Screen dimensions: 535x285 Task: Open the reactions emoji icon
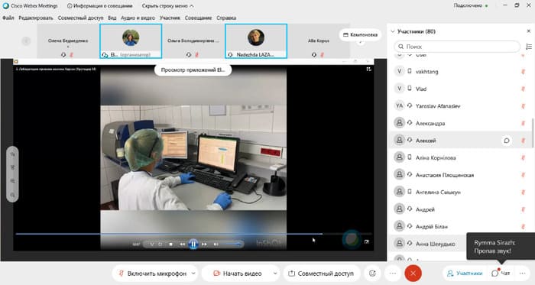(x=372, y=274)
